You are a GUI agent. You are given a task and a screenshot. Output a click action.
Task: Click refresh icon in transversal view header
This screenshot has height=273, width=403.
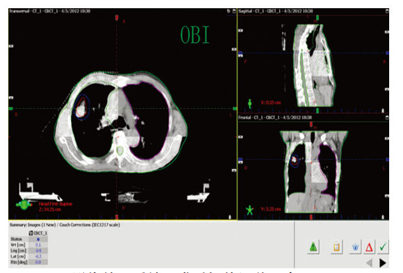(227, 12)
